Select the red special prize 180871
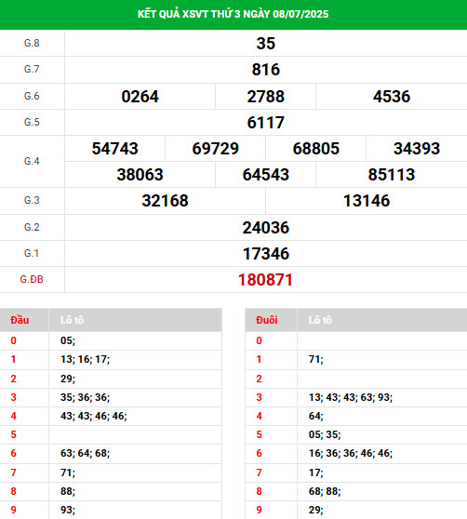This screenshot has width=467, height=519. [x=265, y=280]
